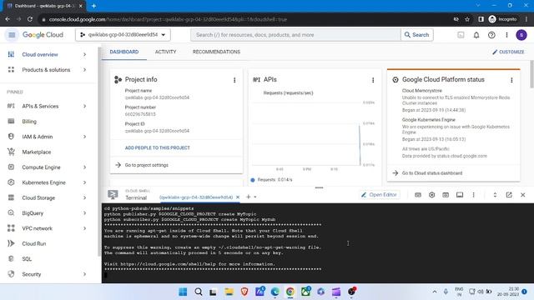Expand Compute Engine submenu arrow

pyautogui.click(x=84, y=167)
